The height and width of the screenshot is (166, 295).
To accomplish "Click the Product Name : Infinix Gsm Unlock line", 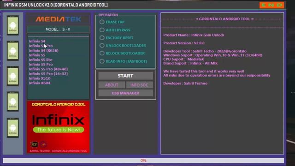I will tap(194, 35).
